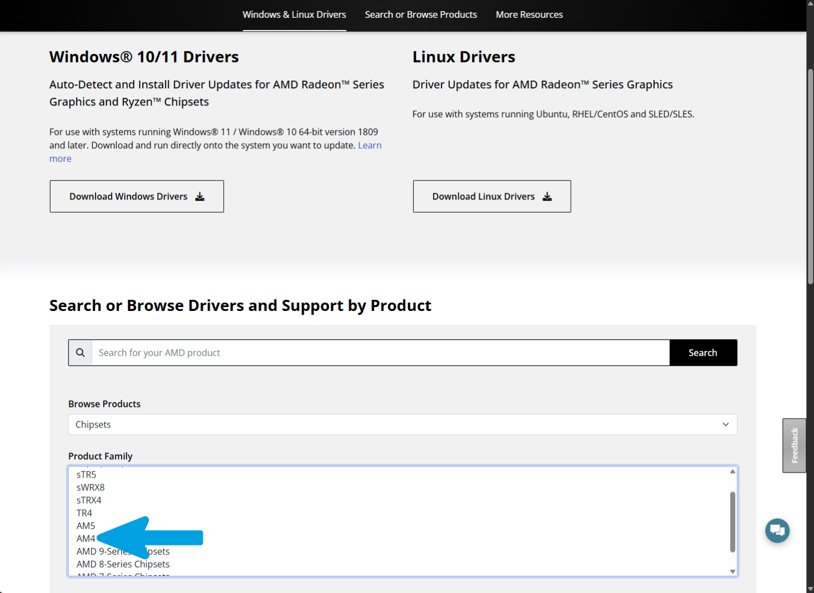Viewport: 814px width, 593px height.
Task: Switch to Windows & Linux Drivers tab
Action: tap(294, 14)
